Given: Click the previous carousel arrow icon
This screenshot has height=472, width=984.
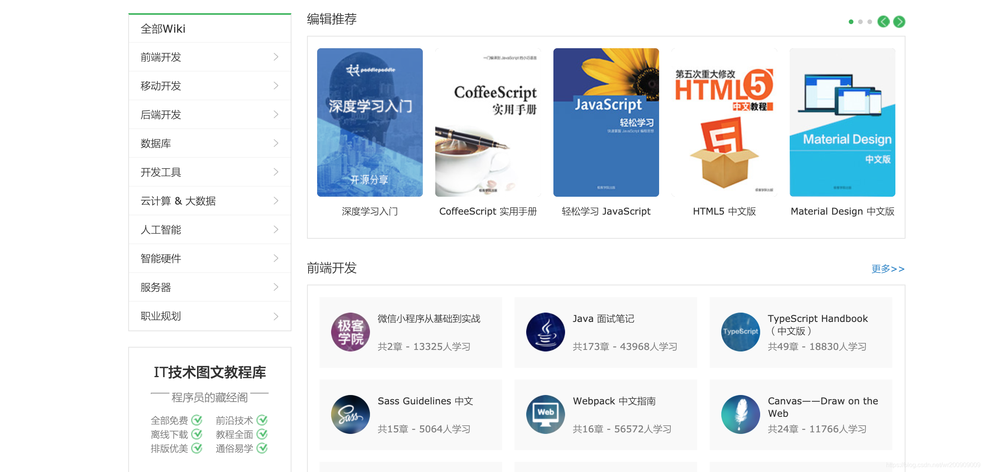Looking at the screenshot, I should click(883, 22).
